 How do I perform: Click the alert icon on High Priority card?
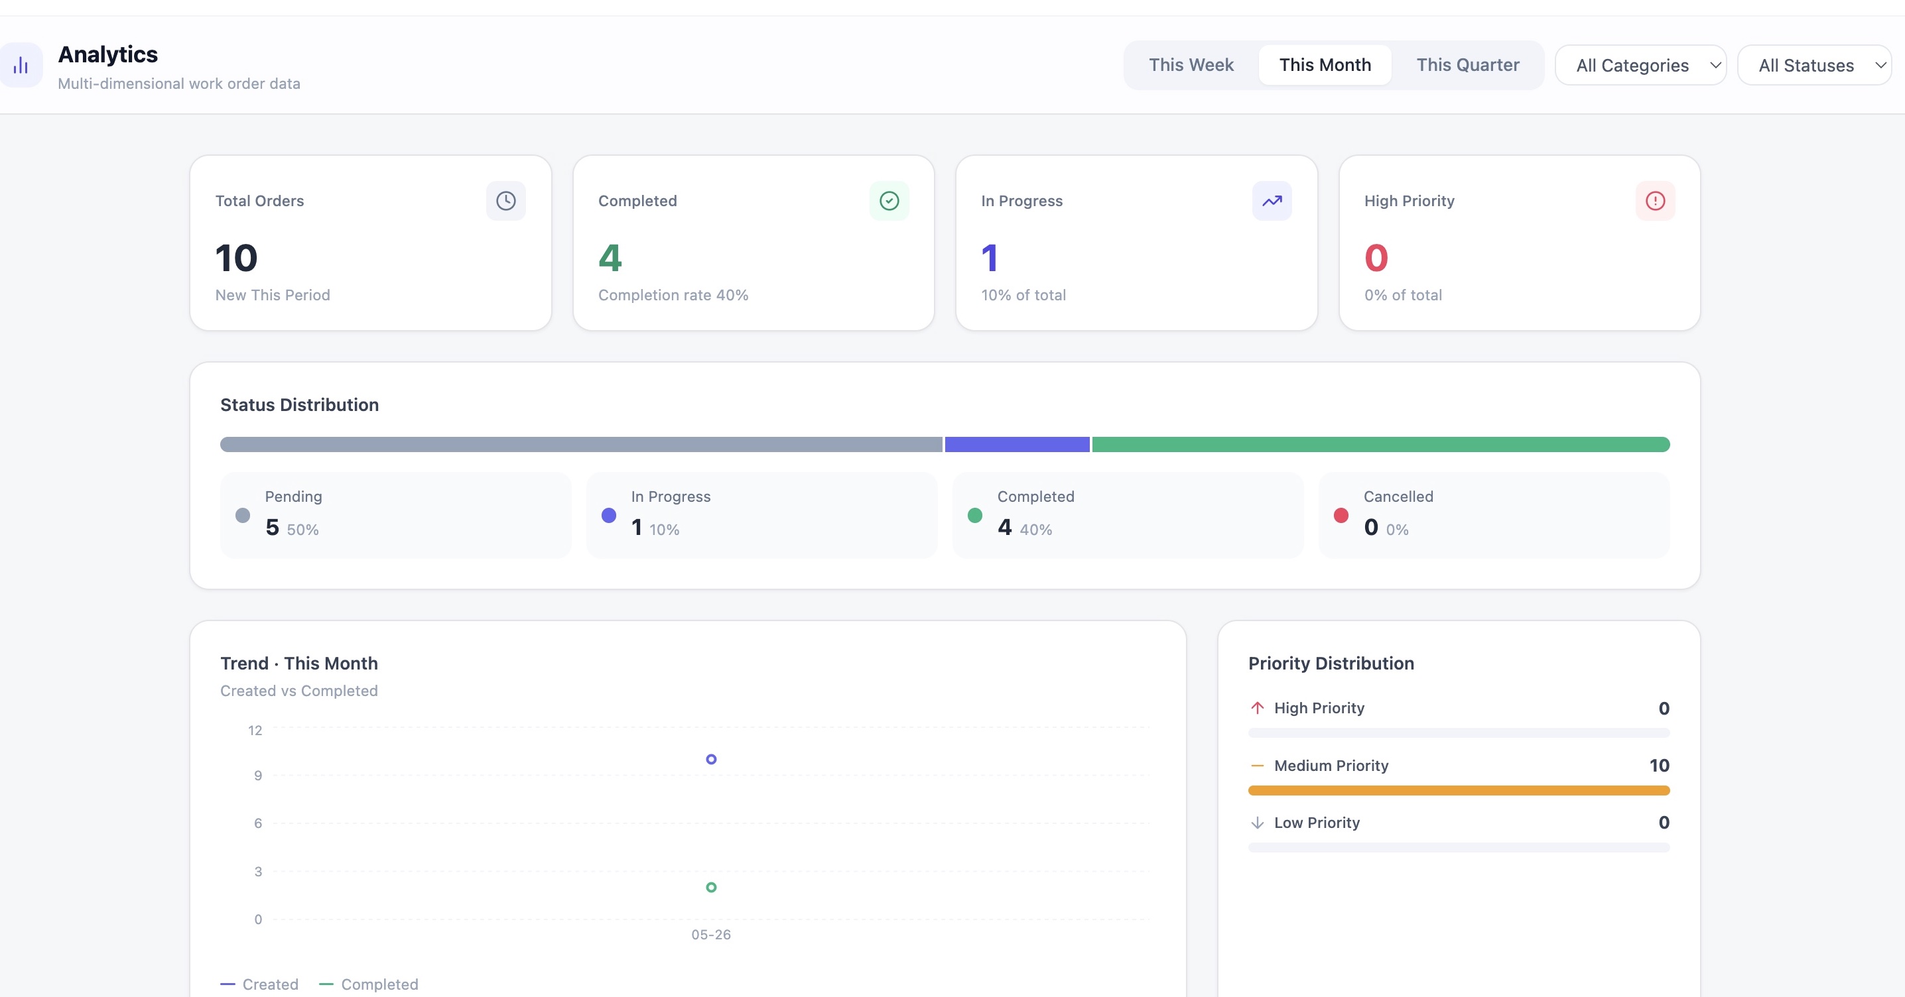point(1655,200)
